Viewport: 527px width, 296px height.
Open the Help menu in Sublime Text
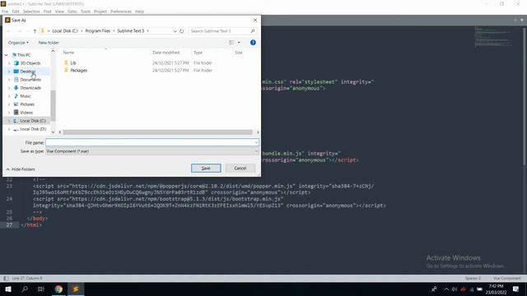pyautogui.click(x=139, y=12)
